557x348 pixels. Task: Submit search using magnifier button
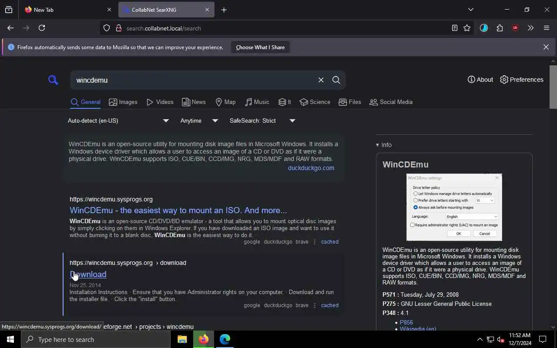336,80
